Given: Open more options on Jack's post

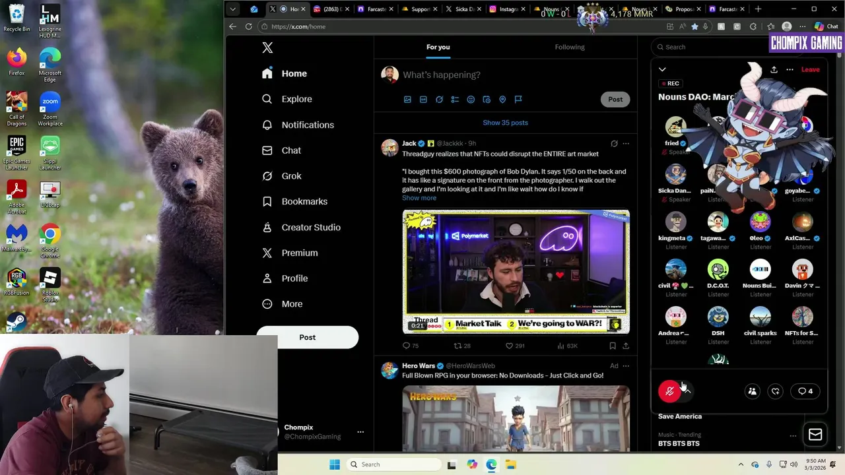Looking at the screenshot, I should tap(626, 143).
